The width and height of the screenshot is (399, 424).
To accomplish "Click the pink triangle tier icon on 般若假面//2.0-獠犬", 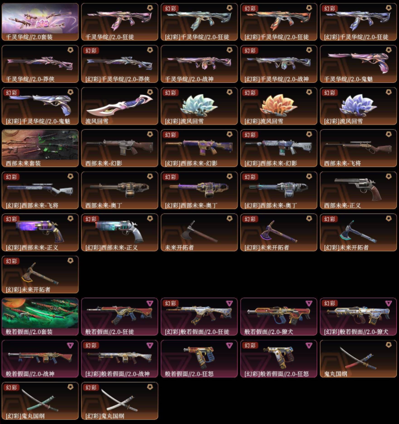I will 309,303.
